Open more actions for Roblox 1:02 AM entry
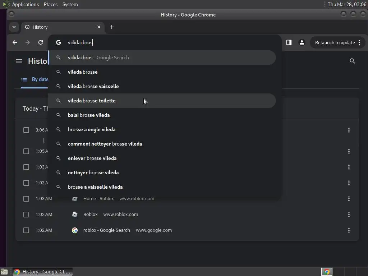This screenshot has width=368, height=276. point(349,215)
